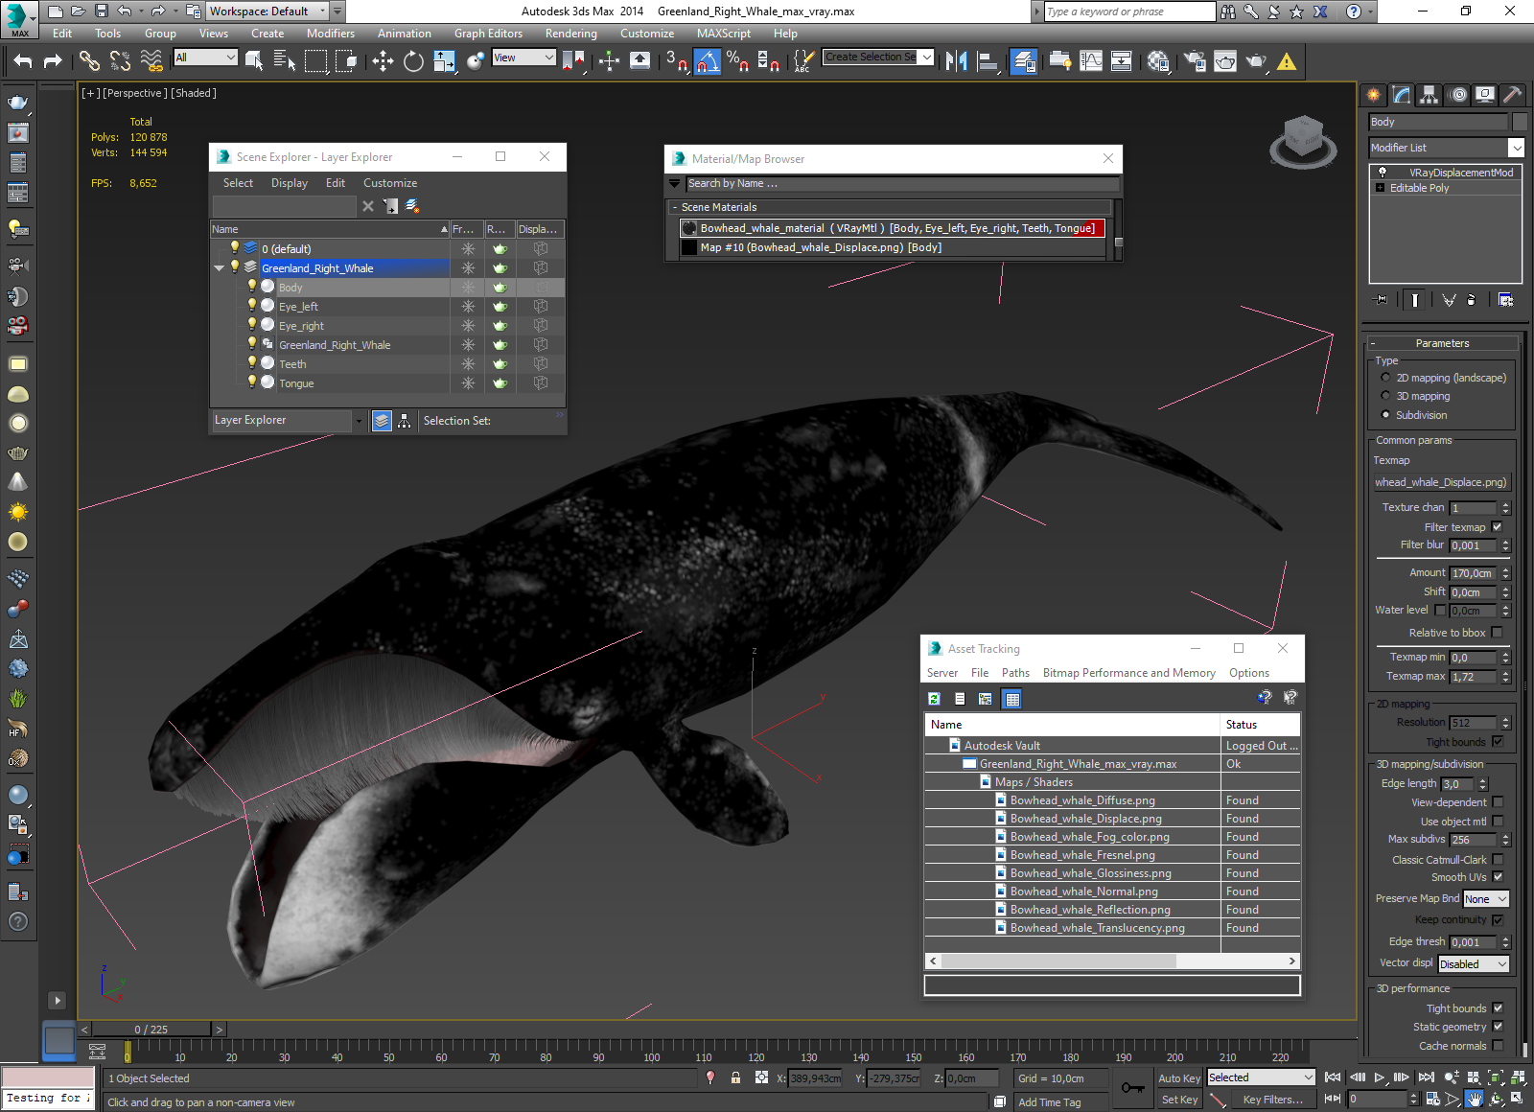
Task: Click the Pin Stack icon
Action: (1381, 300)
